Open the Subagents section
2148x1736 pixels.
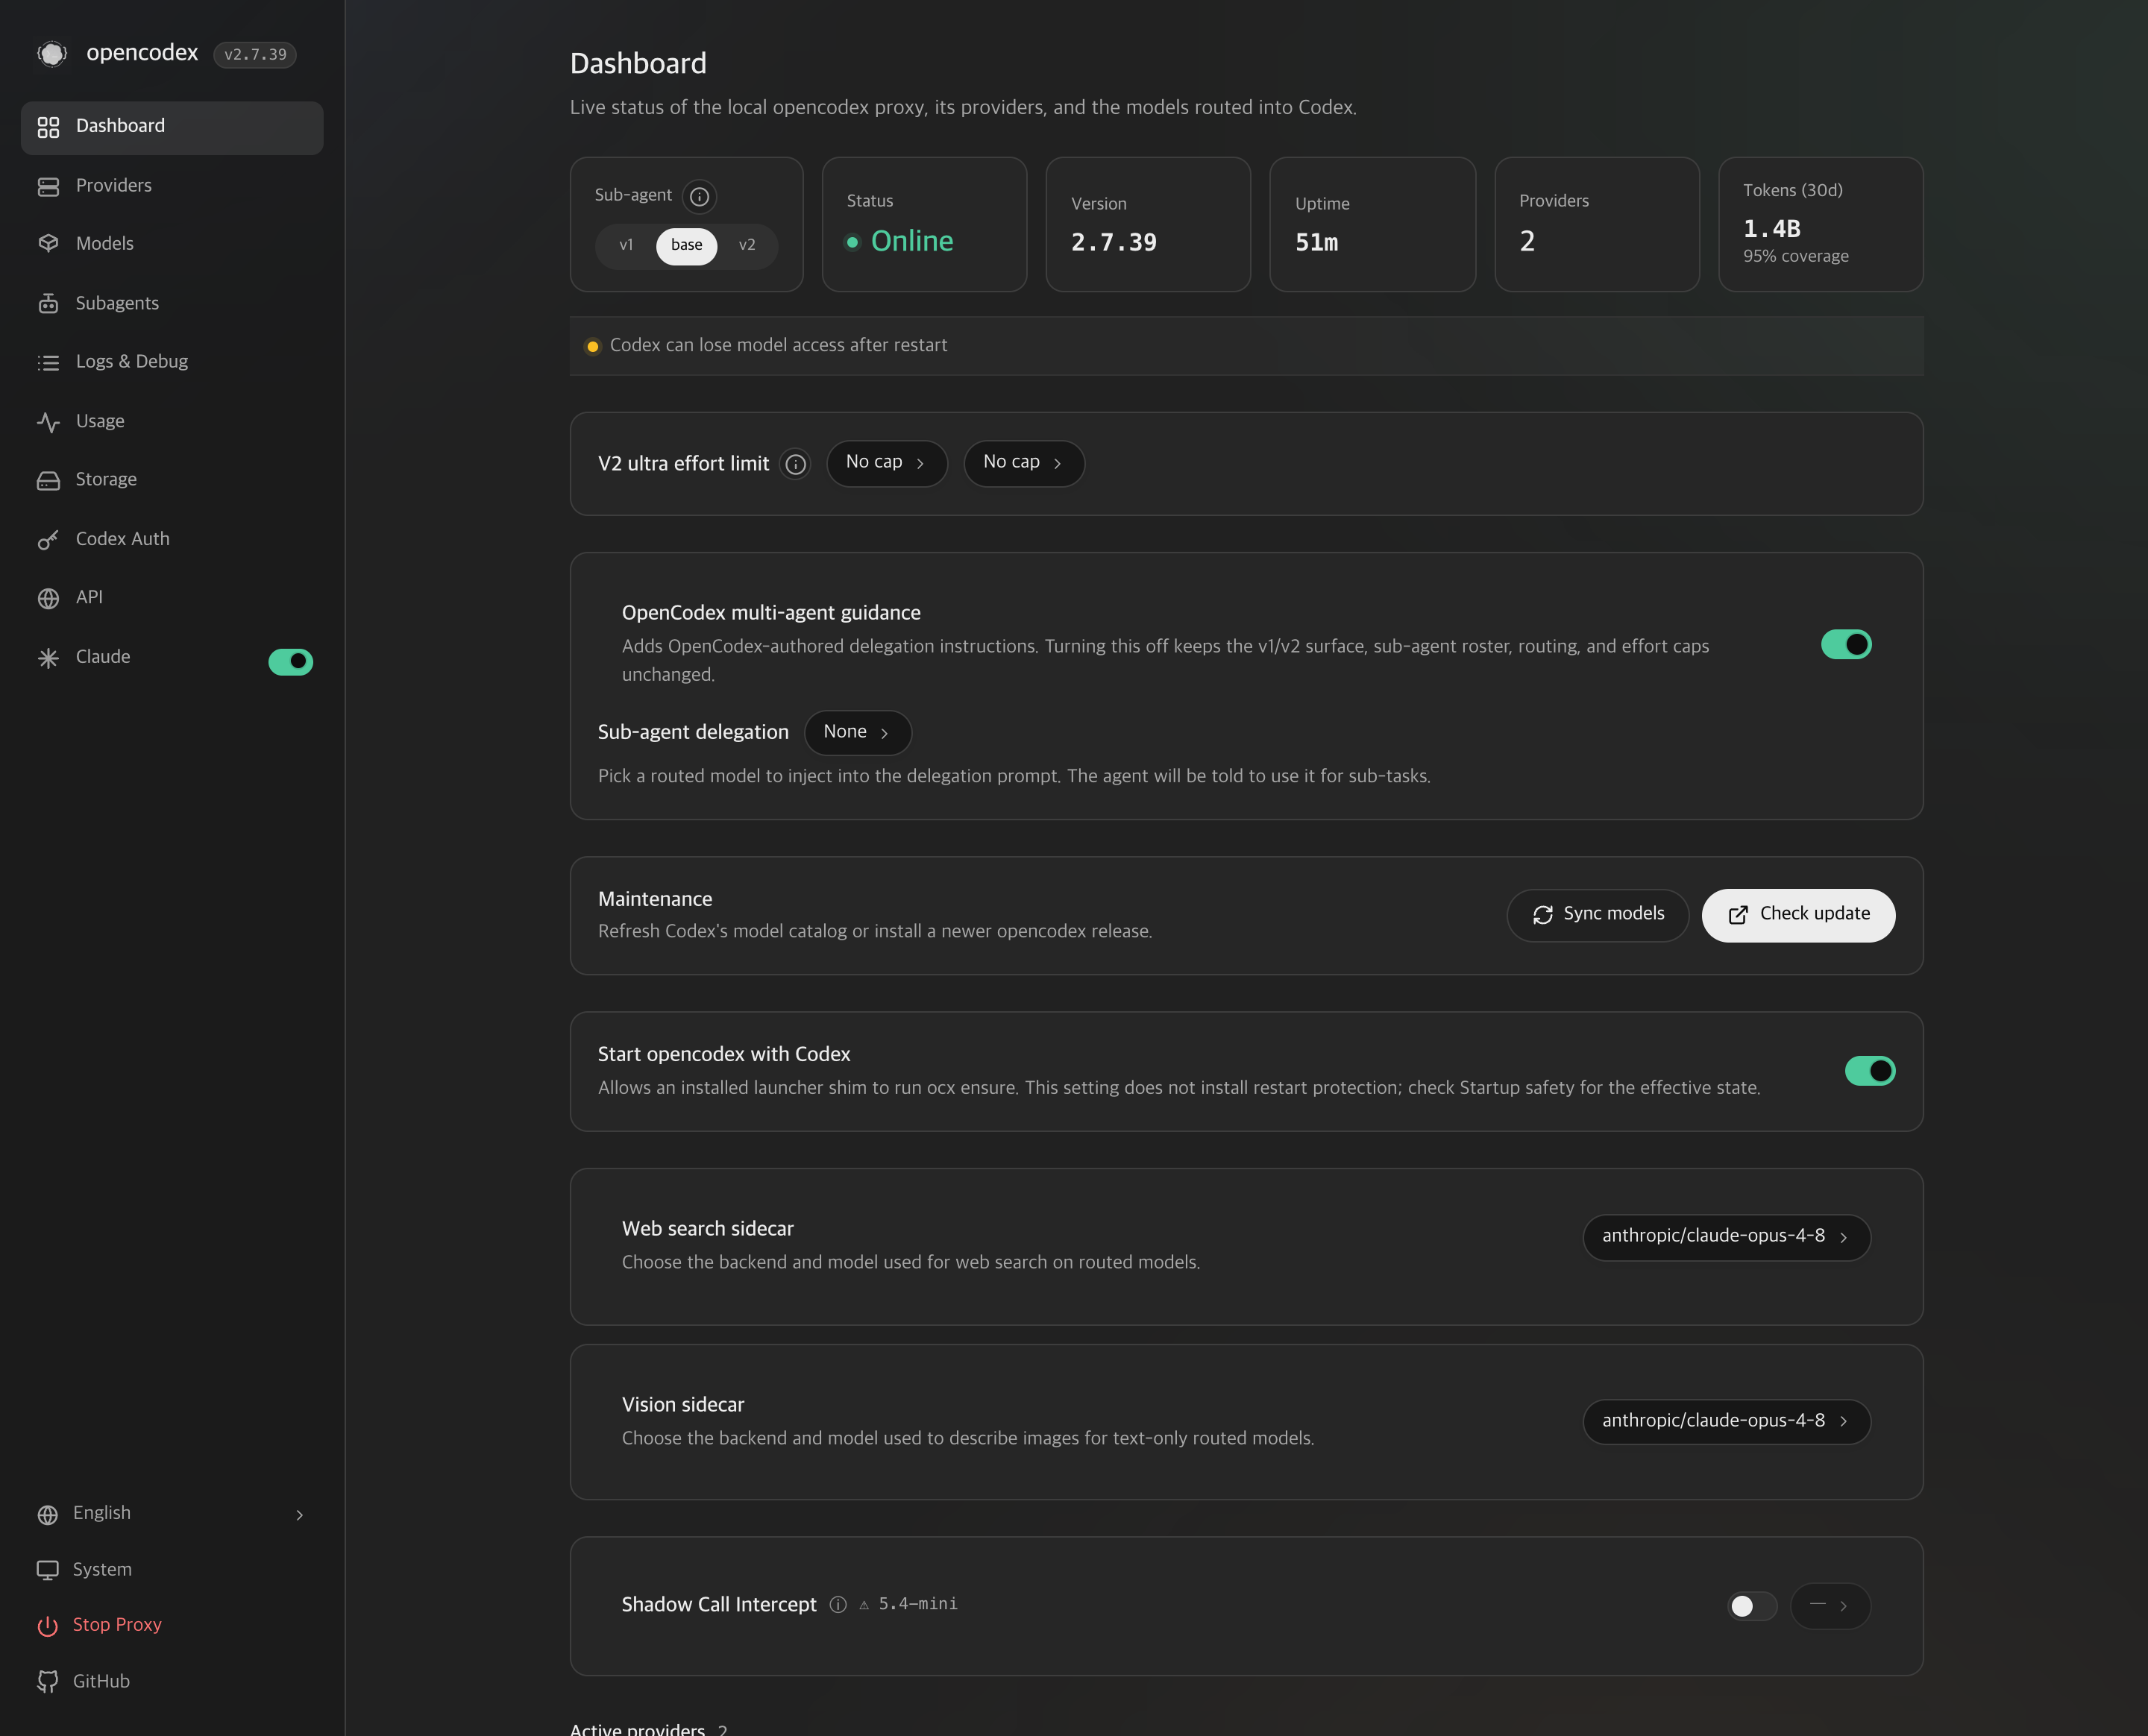tap(172, 303)
